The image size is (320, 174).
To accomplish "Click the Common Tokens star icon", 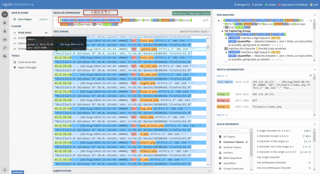I will click(220, 142).
